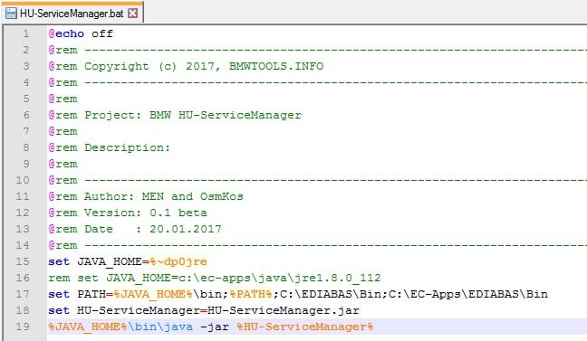Click the save-disk icon on the file tab

point(11,14)
